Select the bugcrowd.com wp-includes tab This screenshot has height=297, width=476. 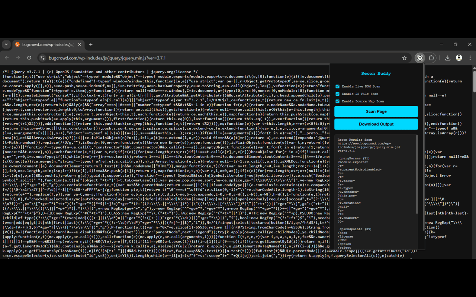pyautogui.click(x=45, y=45)
